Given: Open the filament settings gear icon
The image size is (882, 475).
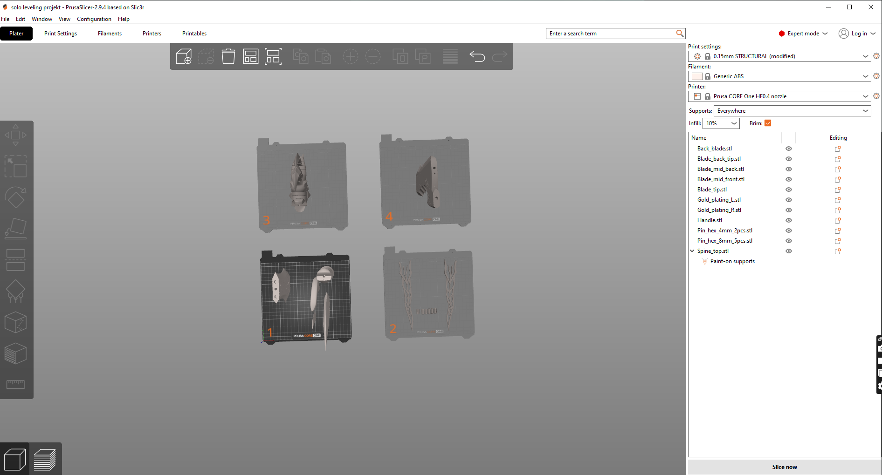Looking at the screenshot, I should click(876, 76).
